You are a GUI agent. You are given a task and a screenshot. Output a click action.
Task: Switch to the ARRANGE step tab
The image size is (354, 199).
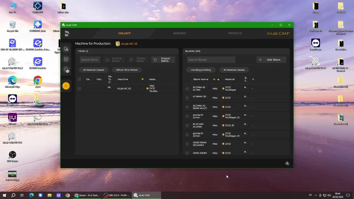[180, 33]
